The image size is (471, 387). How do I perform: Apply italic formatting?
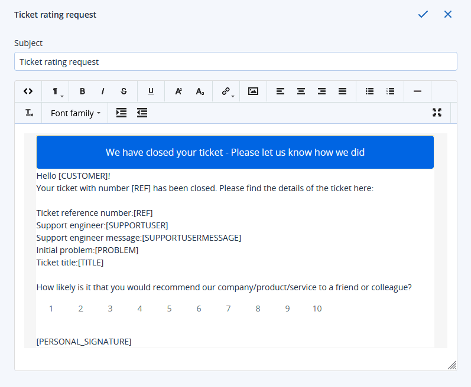(x=103, y=91)
